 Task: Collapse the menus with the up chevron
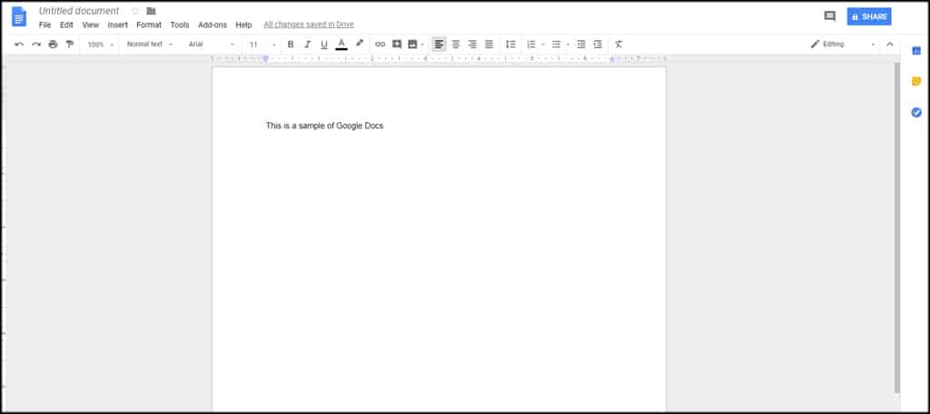point(890,44)
